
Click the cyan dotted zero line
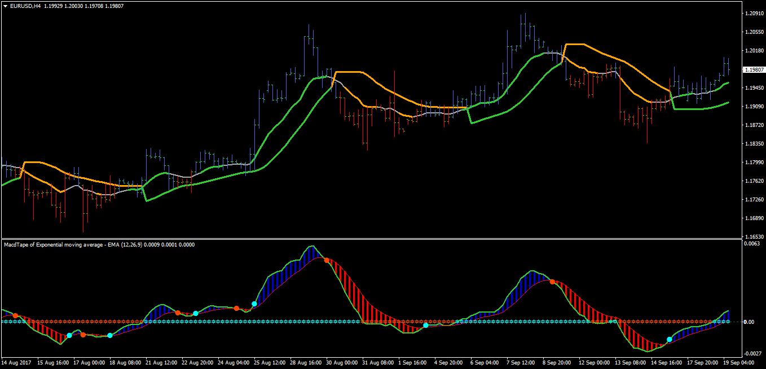tap(367, 322)
